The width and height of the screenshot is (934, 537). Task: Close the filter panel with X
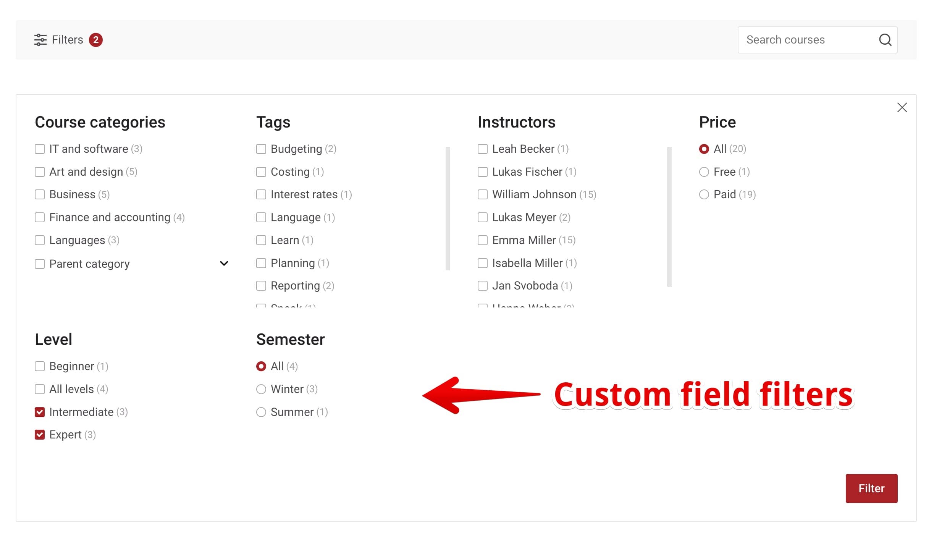click(902, 108)
